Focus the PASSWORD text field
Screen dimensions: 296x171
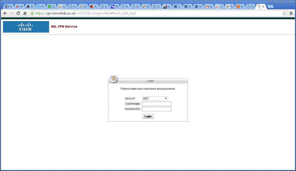pyautogui.click(x=157, y=109)
